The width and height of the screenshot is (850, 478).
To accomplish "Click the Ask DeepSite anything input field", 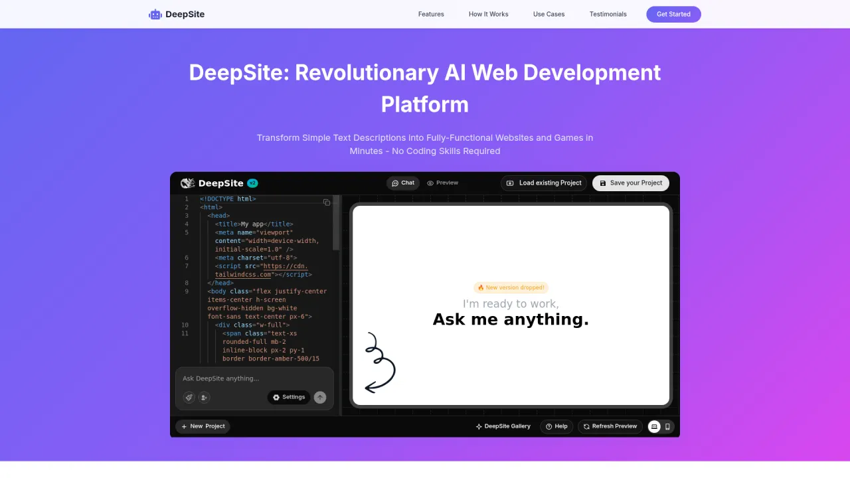I will point(254,378).
